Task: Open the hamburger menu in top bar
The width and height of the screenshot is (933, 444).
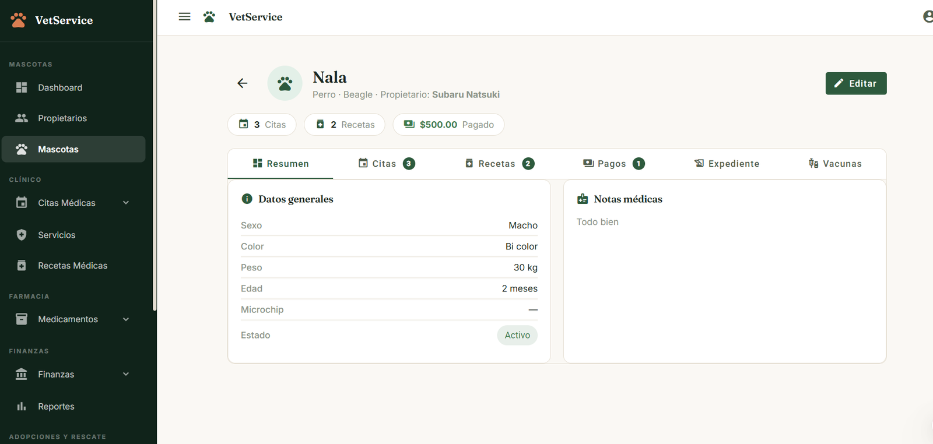Action: (x=184, y=17)
